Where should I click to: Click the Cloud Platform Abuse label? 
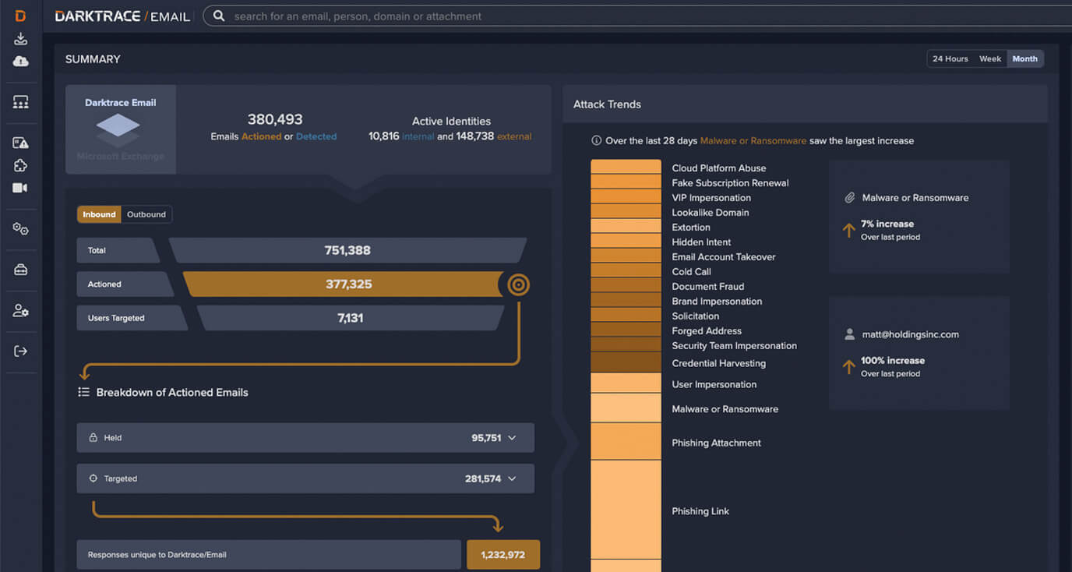click(x=719, y=168)
